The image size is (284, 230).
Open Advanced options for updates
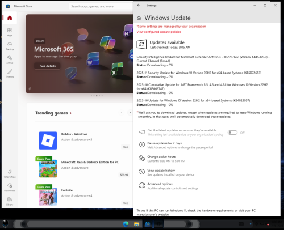coord(160,184)
